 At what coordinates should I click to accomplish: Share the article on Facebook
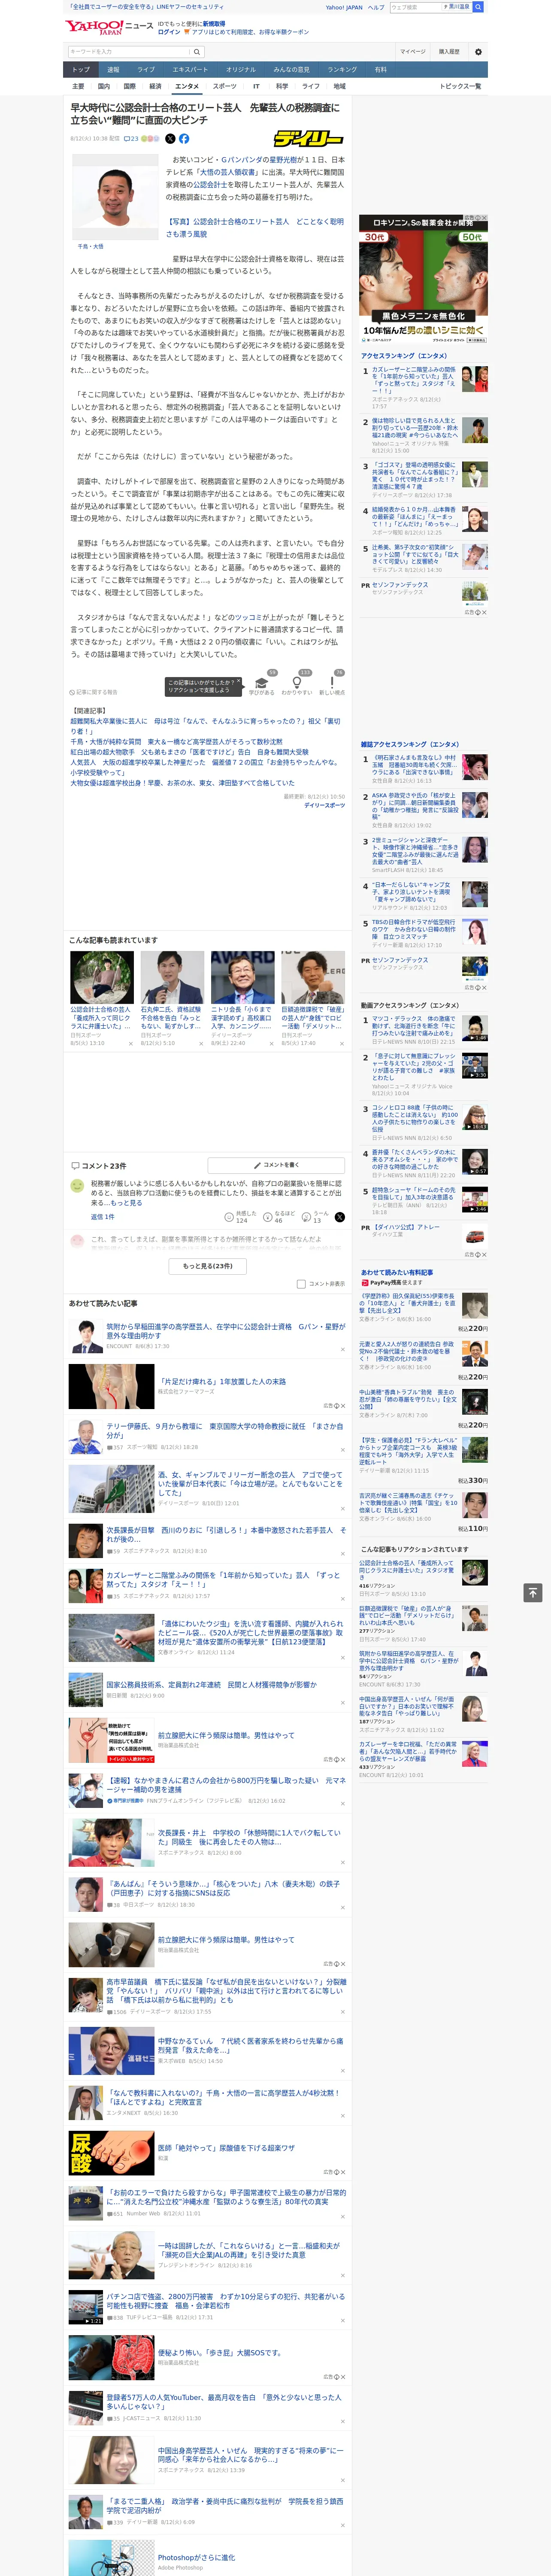pos(184,139)
